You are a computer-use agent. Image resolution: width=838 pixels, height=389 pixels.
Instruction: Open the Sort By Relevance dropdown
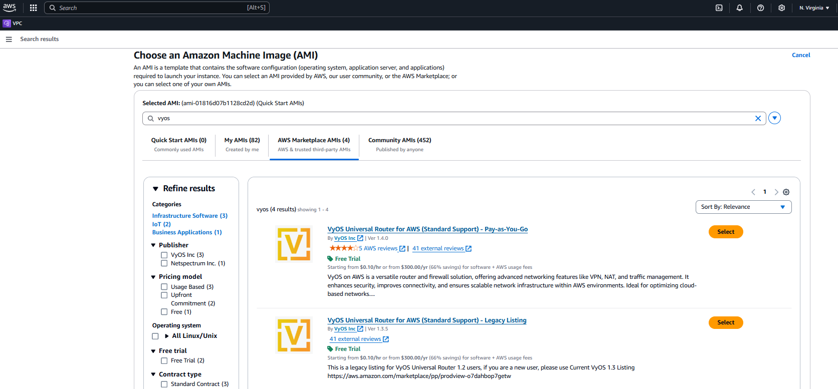[x=743, y=207]
